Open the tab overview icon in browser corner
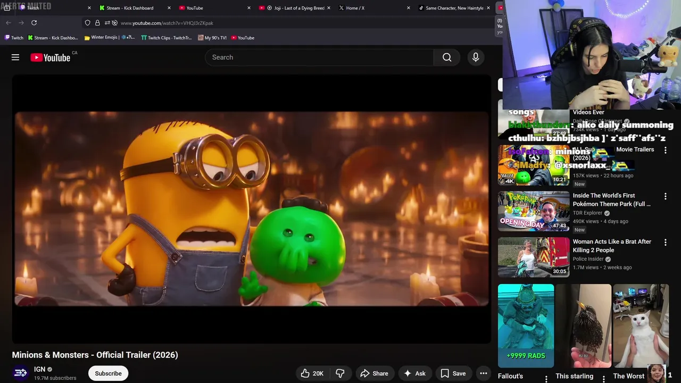 [7, 8]
